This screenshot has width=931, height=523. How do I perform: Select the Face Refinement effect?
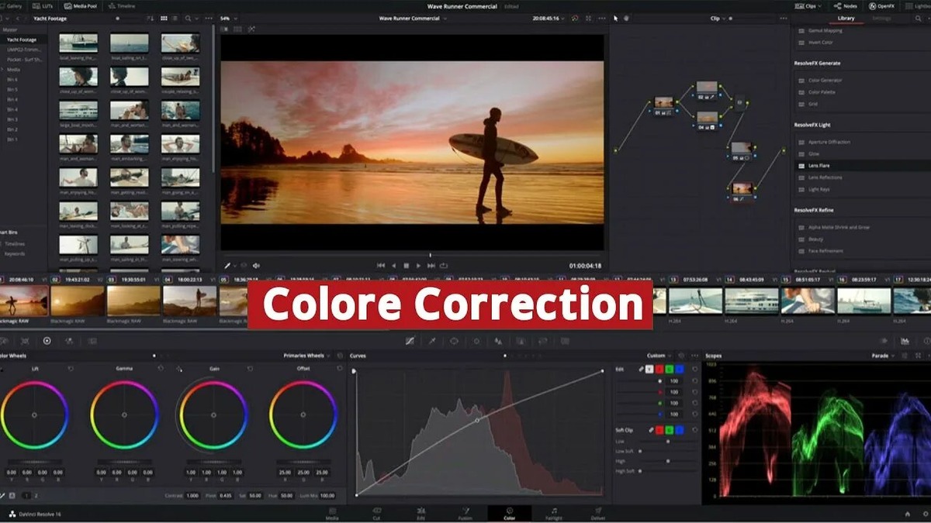pyautogui.click(x=825, y=251)
